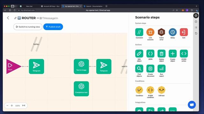Open the list icon in side rail
This screenshot has width=204, height=114.
(x=196, y=28)
